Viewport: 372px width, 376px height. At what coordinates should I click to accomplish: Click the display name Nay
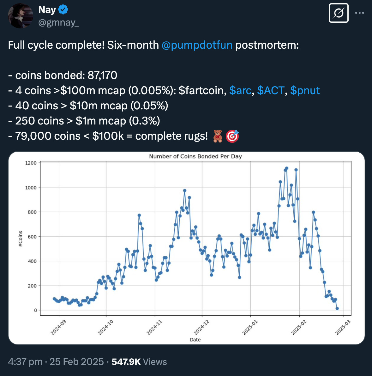47,10
